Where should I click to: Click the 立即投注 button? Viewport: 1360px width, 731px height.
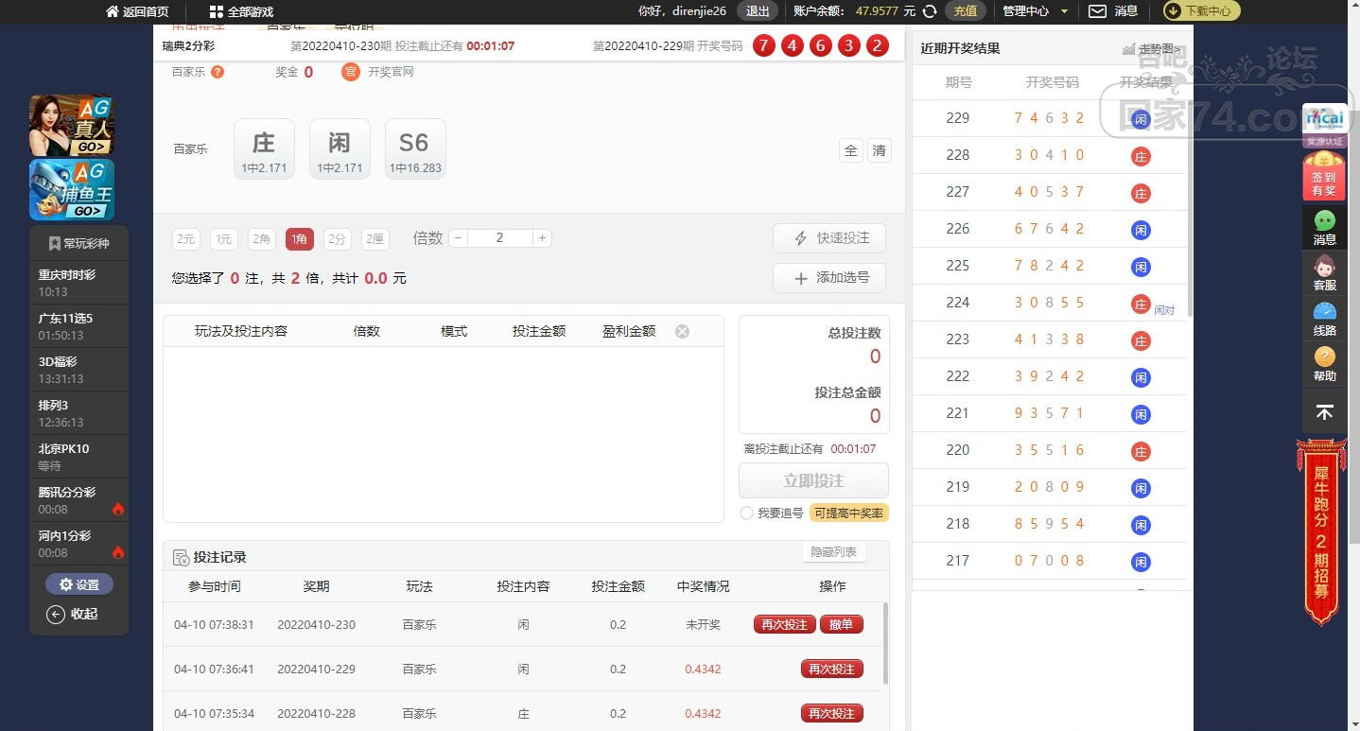click(x=813, y=480)
